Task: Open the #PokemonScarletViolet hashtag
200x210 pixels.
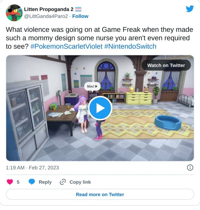Action: [x=66, y=46]
